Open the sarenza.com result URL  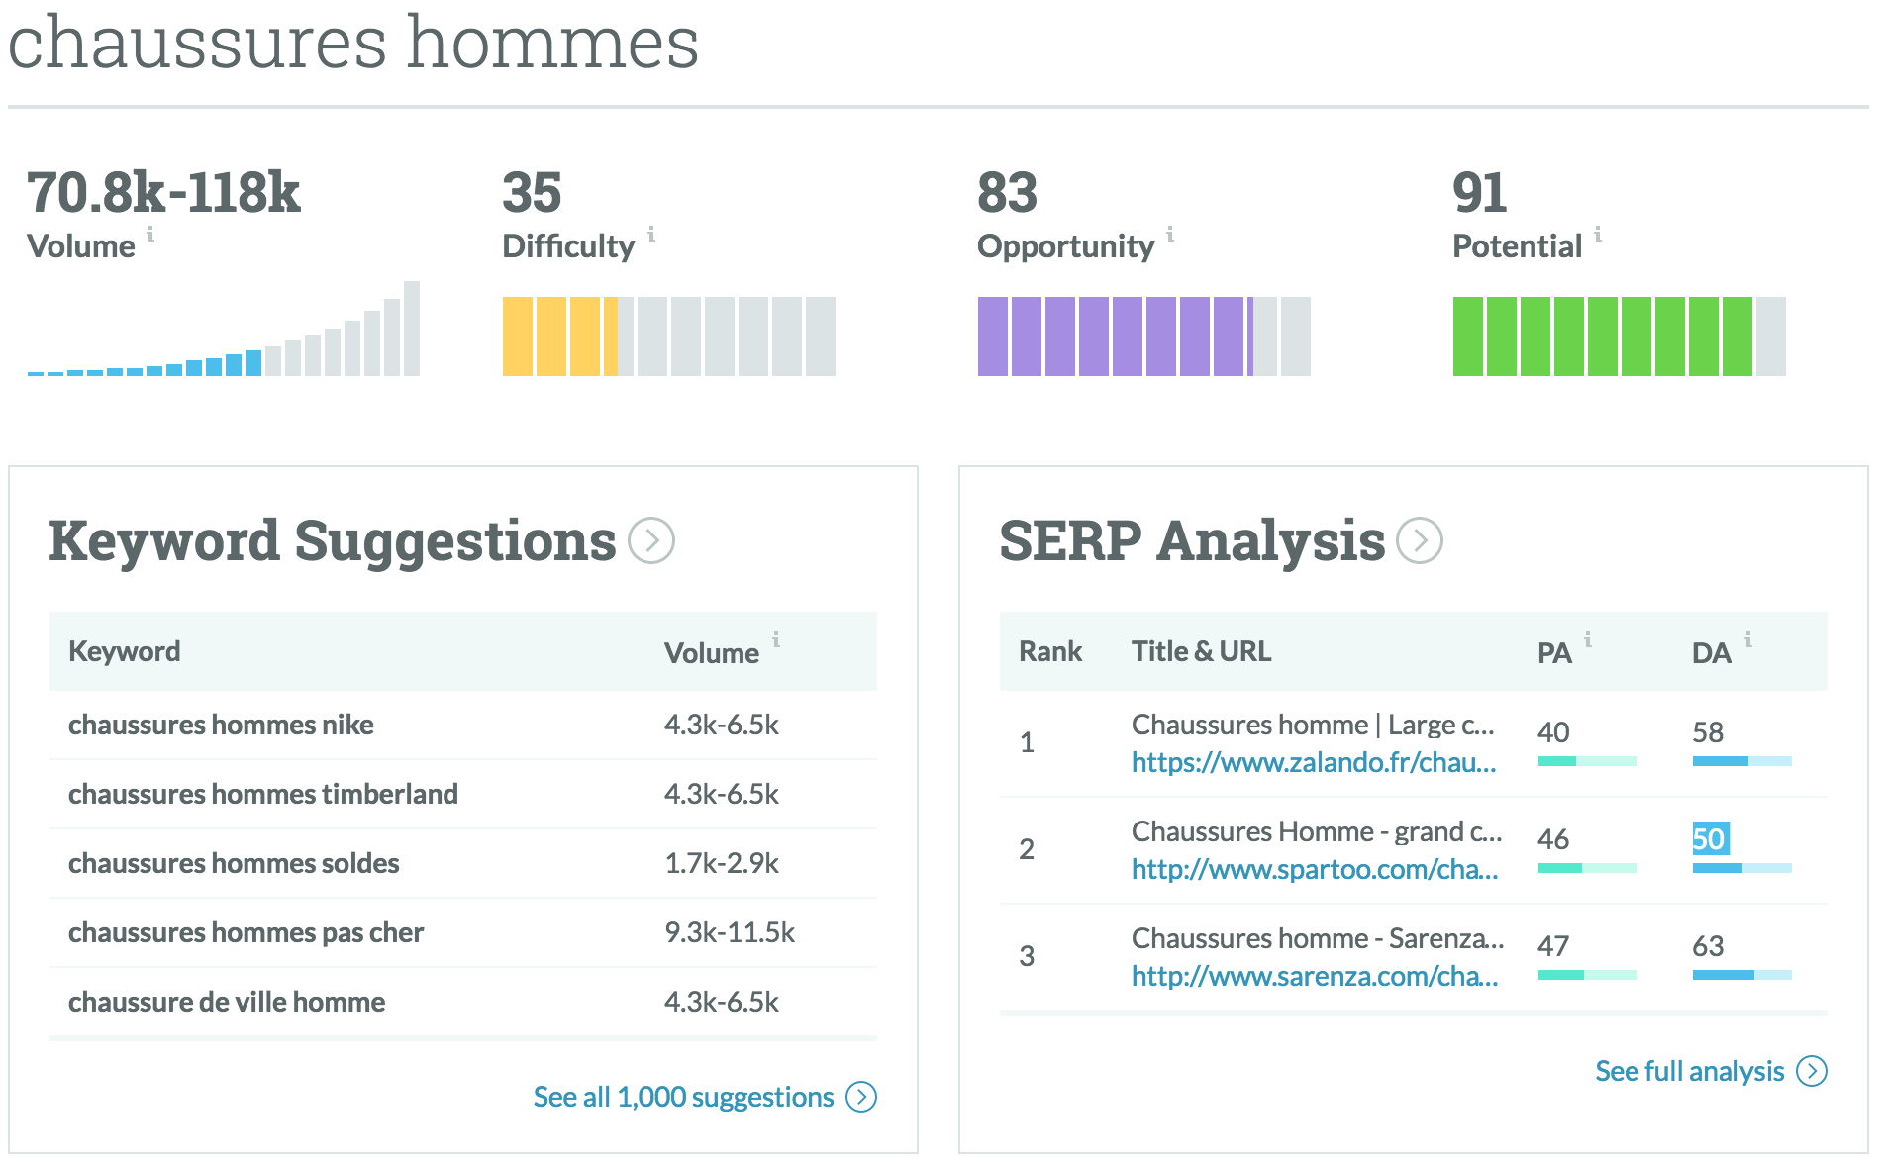1314,976
